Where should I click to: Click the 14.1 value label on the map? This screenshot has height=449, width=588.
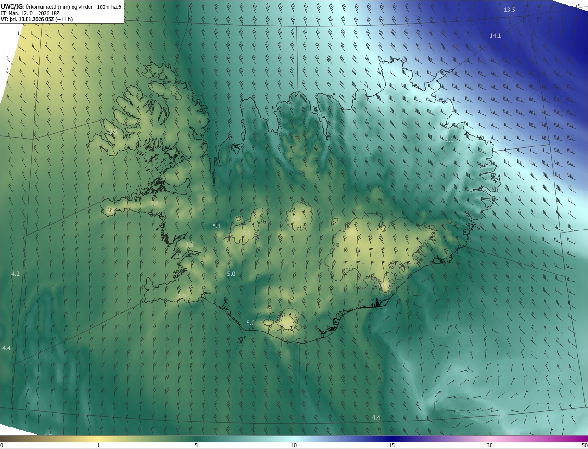[x=495, y=36]
